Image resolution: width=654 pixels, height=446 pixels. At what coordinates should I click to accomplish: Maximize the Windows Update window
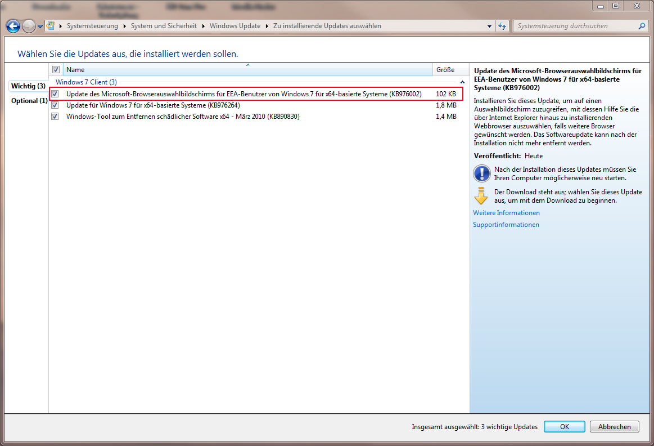click(616, 6)
